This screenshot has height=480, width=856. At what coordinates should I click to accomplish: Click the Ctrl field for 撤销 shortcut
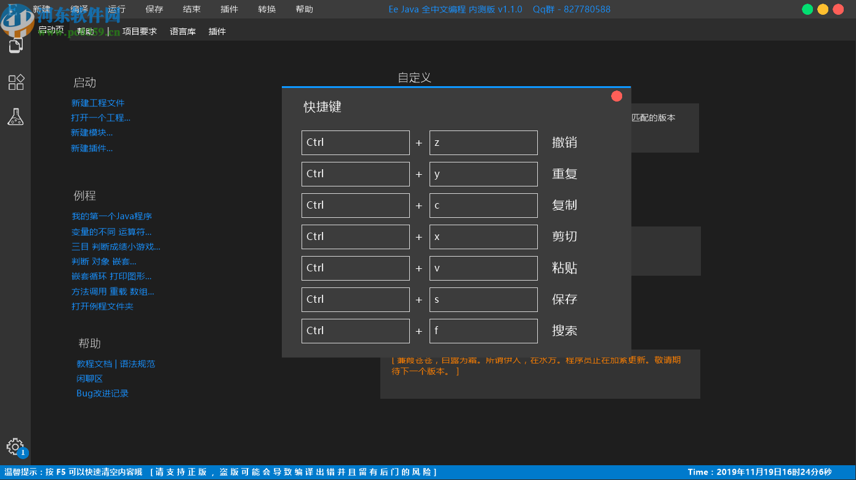click(x=355, y=142)
